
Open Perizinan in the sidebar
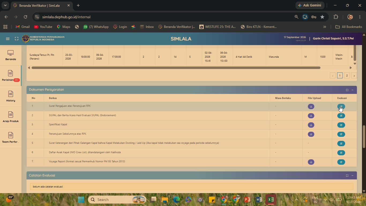11,76
